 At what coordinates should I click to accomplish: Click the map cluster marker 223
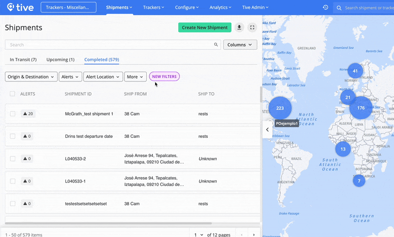click(280, 108)
